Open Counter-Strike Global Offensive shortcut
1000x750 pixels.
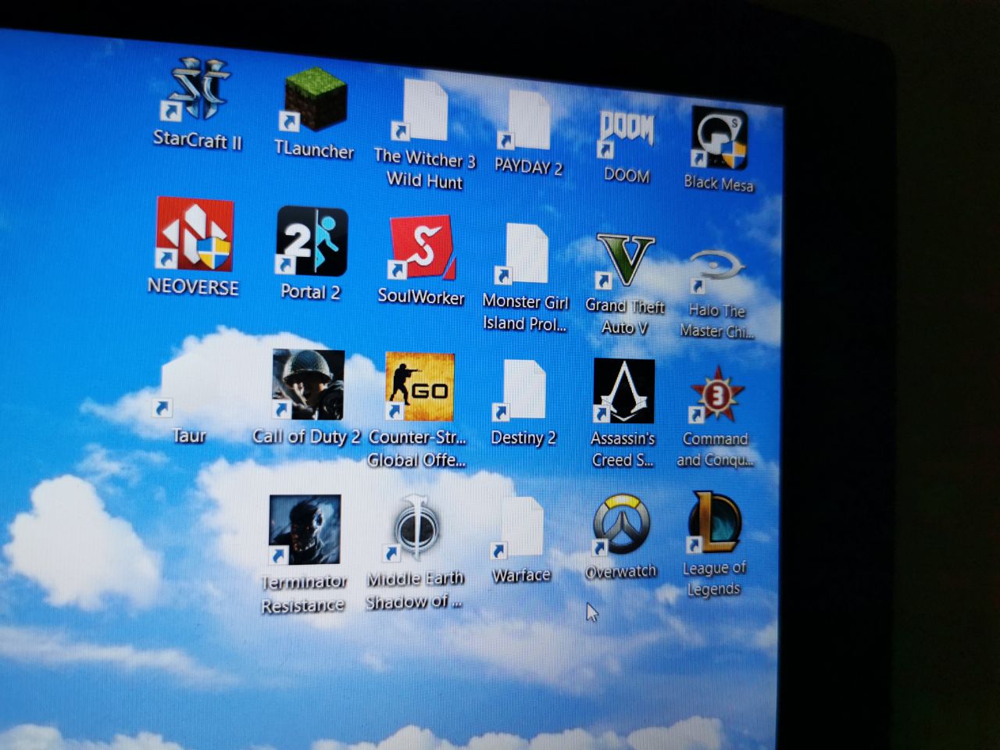[x=420, y=387]
